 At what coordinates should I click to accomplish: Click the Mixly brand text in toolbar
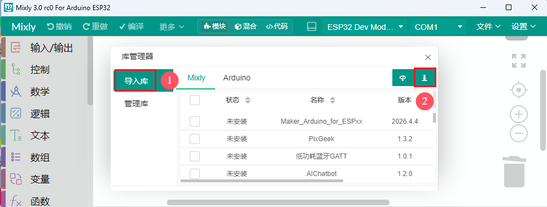coord(24,27)
